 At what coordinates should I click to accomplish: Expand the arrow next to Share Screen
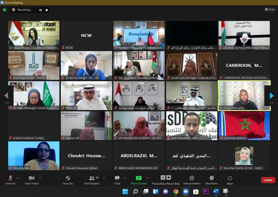[x=147, y=178]
